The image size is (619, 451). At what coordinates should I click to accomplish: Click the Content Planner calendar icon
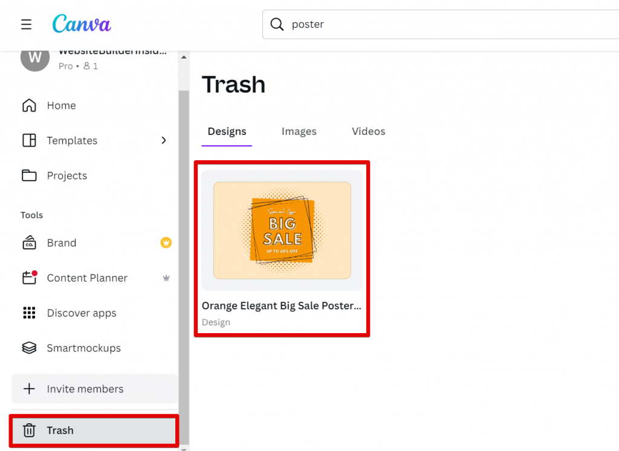click(29, 278)
